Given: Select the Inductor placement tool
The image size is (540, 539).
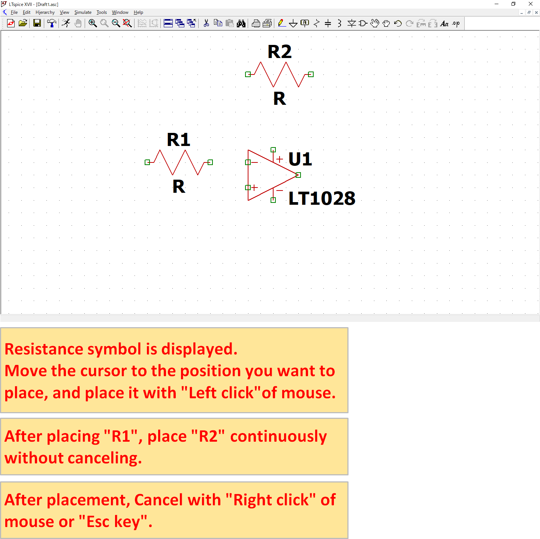Looking at the screenshot, I should [x=339, y=23].
